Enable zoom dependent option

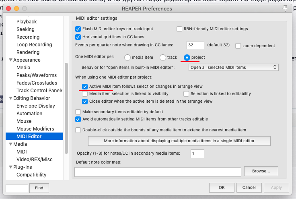pyautogui.click(x=238, y=46)
